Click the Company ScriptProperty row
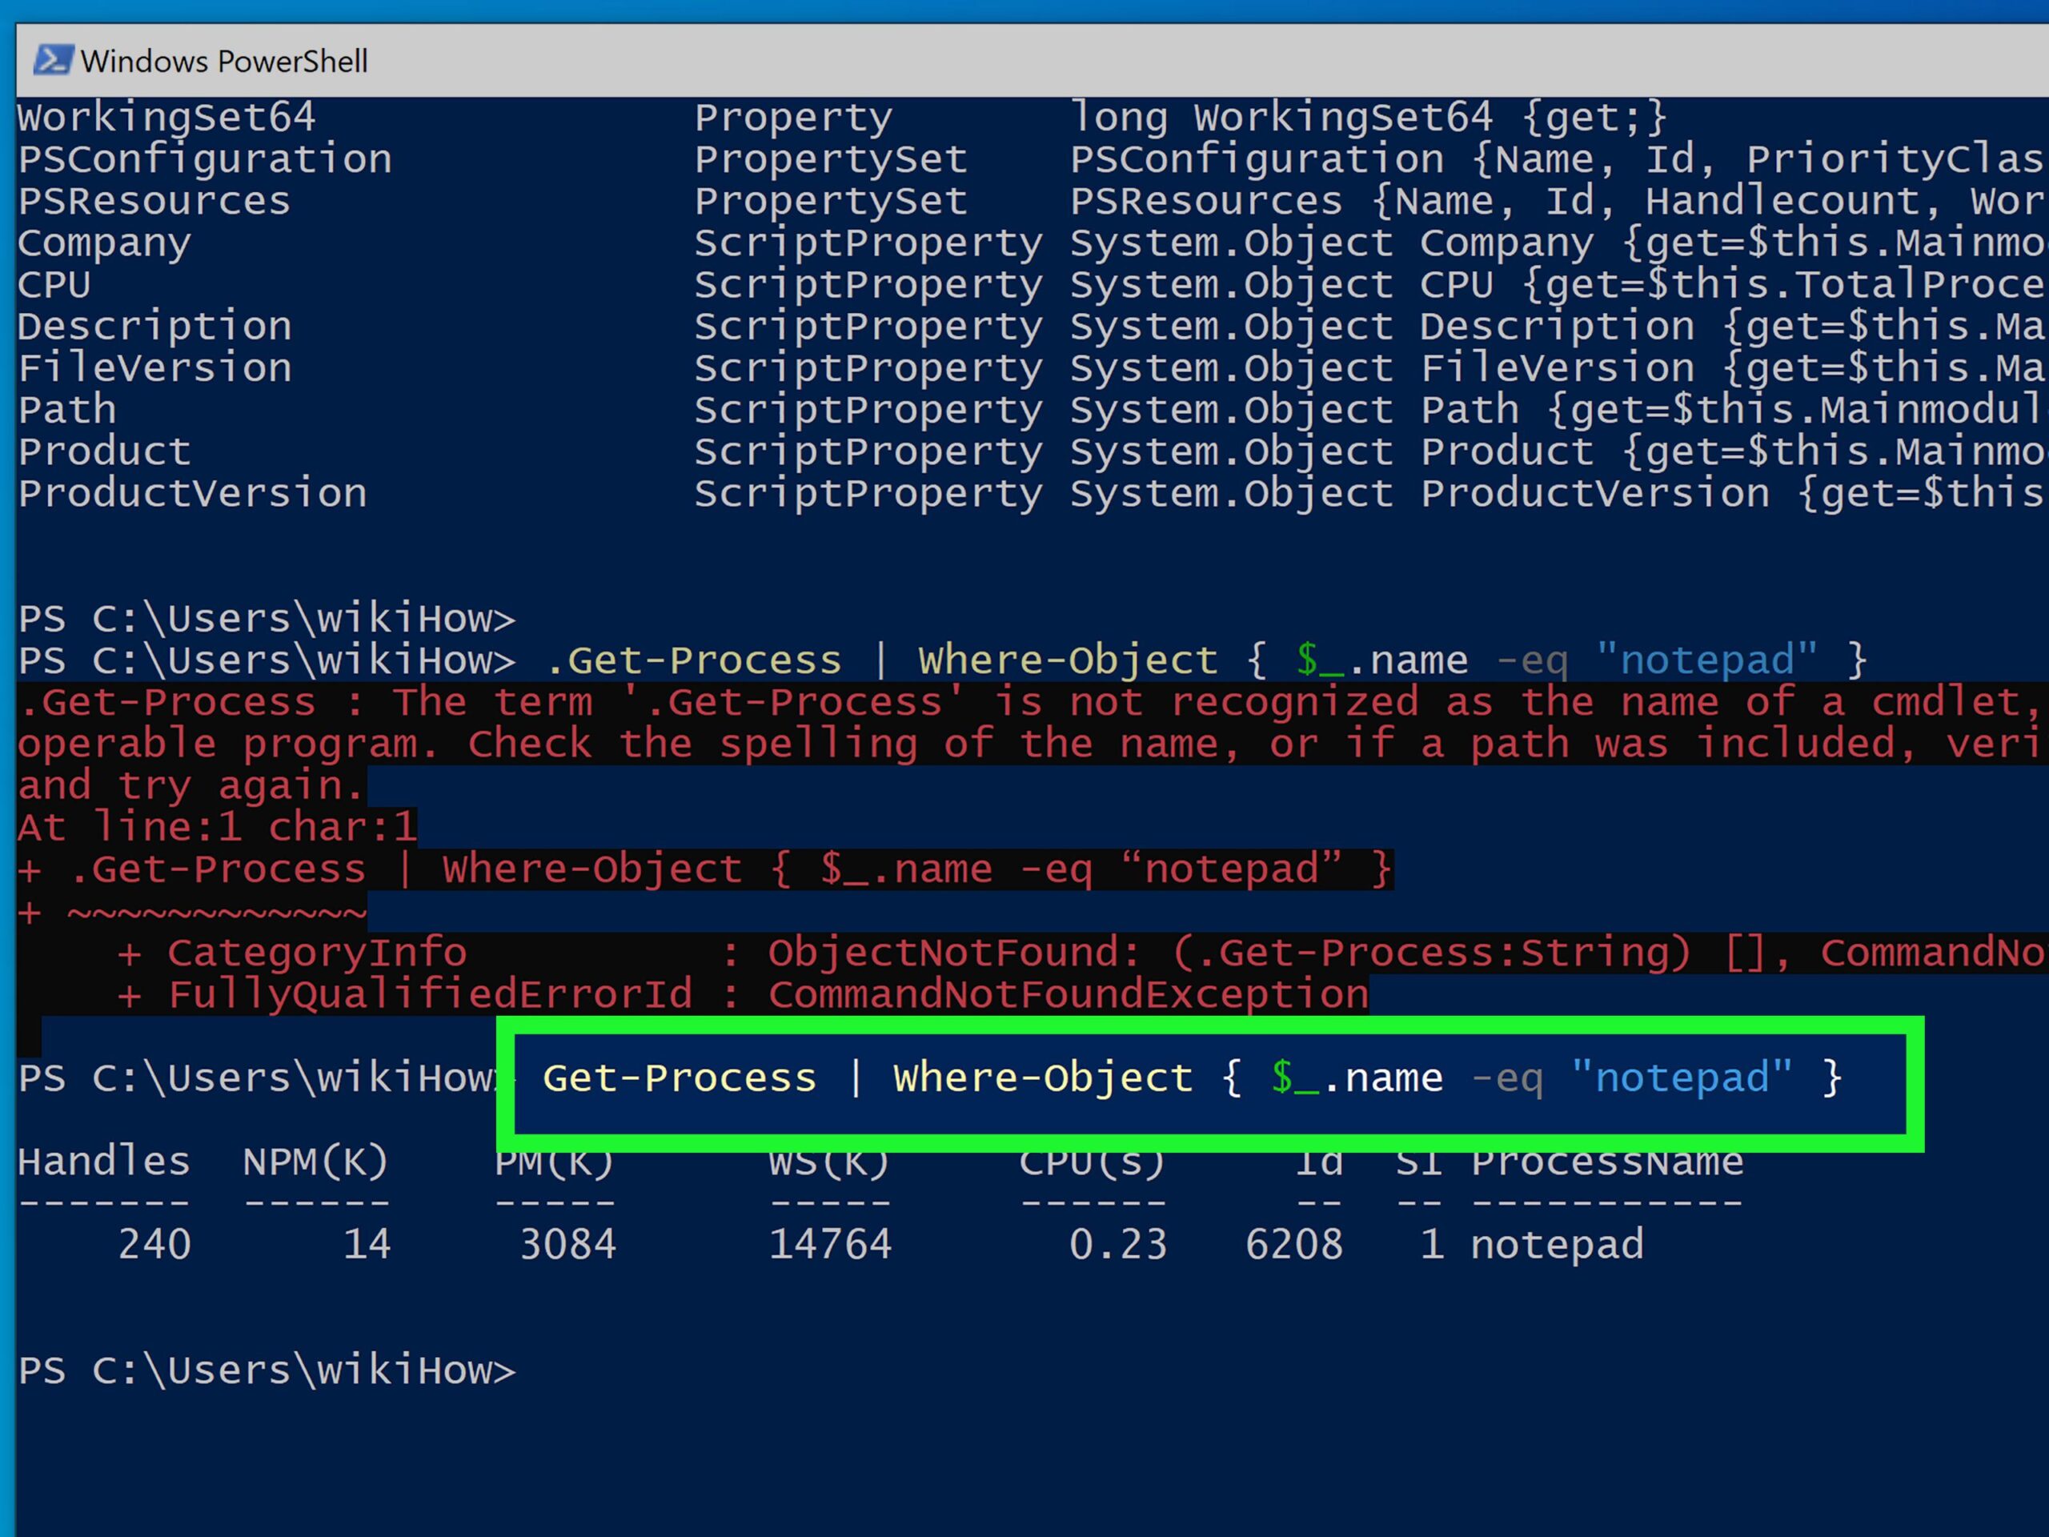This screenshot has height=1537, width=2049. [x=104, y=243]
